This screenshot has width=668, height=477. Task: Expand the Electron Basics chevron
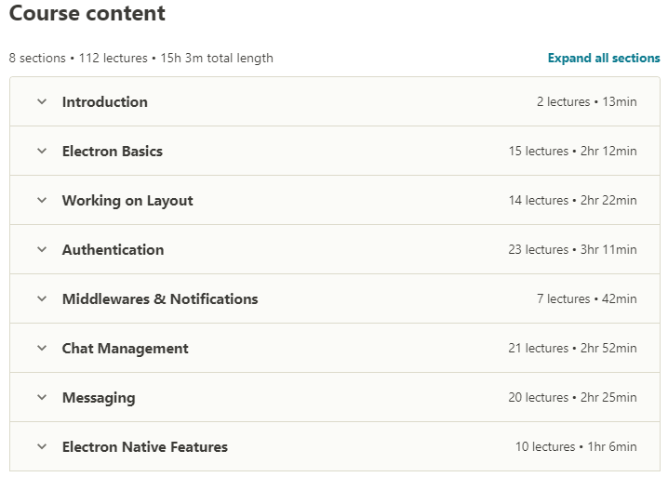click(x=42, y=151)
